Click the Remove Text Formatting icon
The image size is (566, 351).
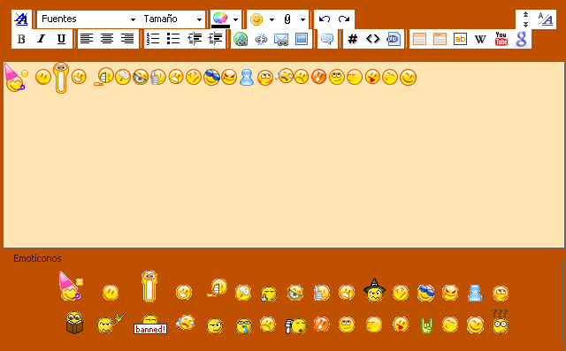pos(21,19)
